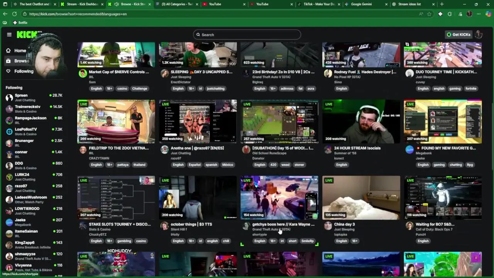The height and width of the screenshot is (278, 494).
Task: Click LURK24 avatar in sidebar
Action: point(9,177)
